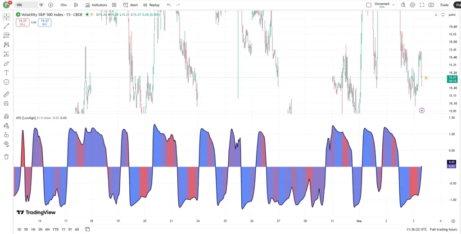The height and width of the screenshot is (234, 461).
Task: Select the 6M date range
Action: (x=47, y=229)
